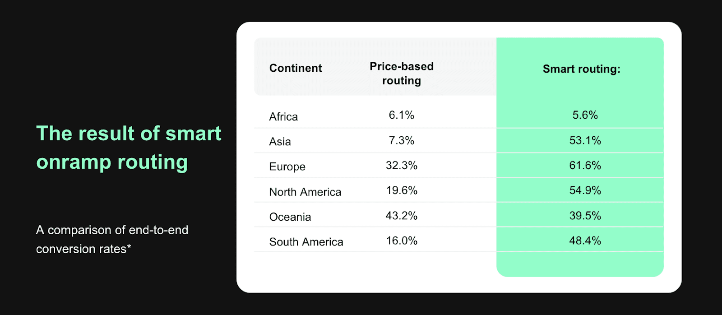
Task: Click Europe's 61.6% smart routing value
Action: pos(585,166)
